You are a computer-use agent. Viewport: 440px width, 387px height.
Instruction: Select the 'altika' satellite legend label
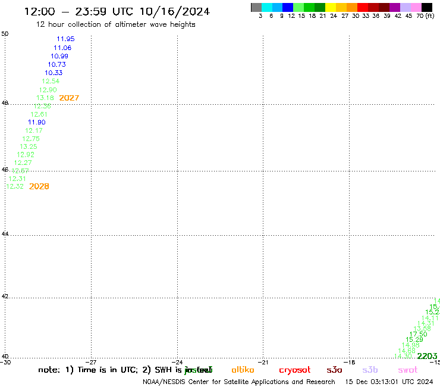coord(243,370)
